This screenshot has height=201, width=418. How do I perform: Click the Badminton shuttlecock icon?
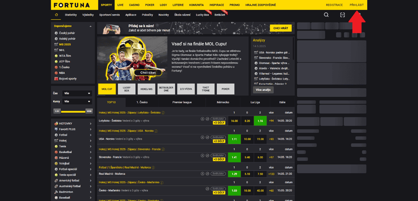point(56,192)
